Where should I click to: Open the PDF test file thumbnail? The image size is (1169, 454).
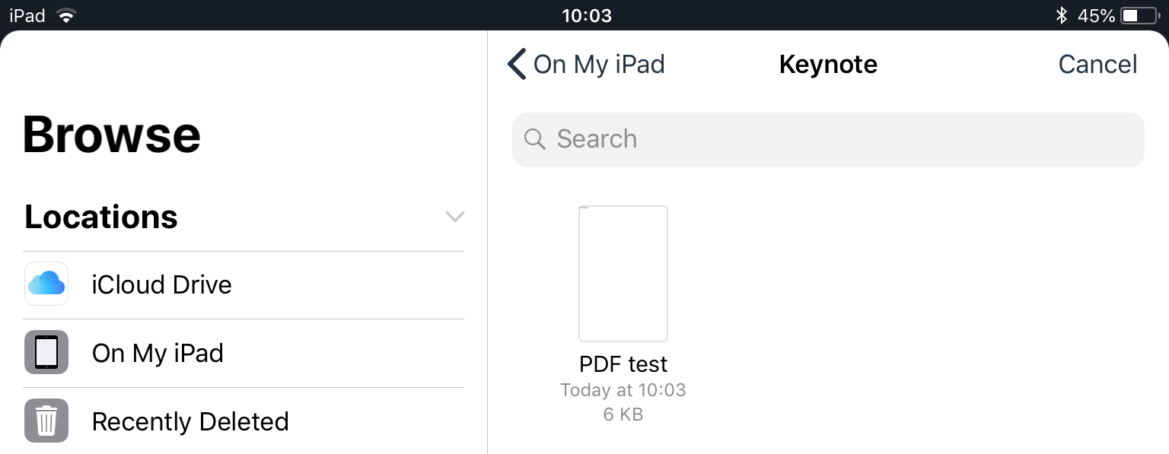[x=623, y=274]
